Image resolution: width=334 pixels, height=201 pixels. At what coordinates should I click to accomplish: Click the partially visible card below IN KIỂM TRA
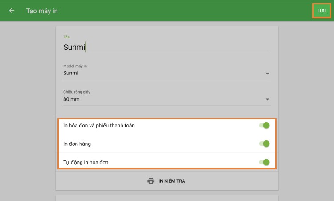(167, 198)
